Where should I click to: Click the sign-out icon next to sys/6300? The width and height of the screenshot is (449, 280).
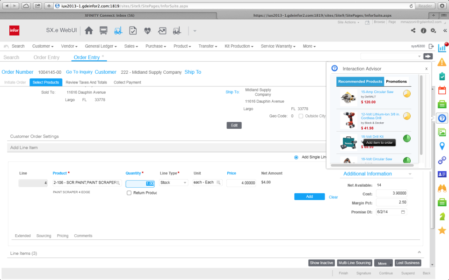point(431,46)
